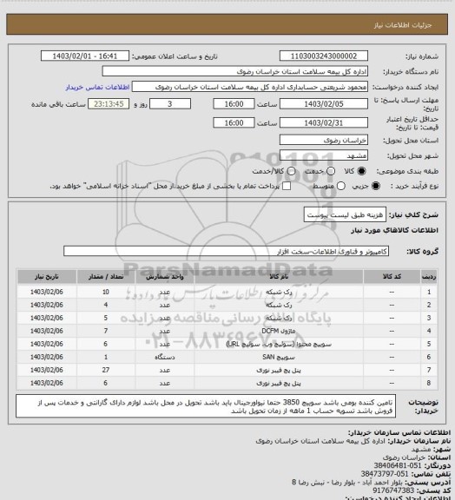Click the نام کالا column header
Screen dimensions: 455x500
(x=279, y=277)
